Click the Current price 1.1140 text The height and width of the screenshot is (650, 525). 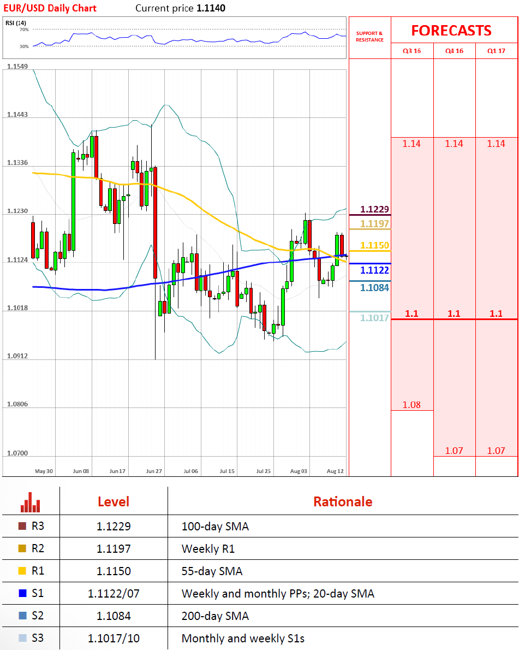point(181,8)
